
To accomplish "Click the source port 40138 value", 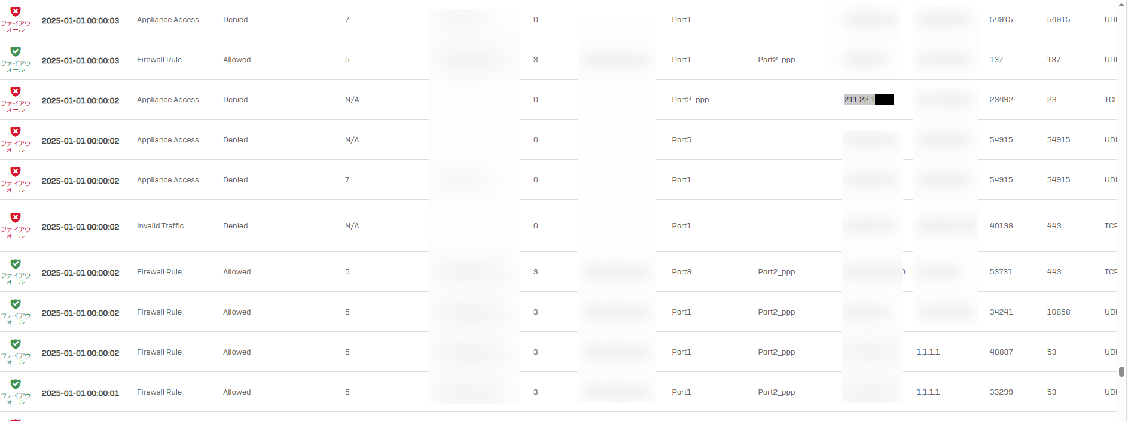I will coord(1001,226).
